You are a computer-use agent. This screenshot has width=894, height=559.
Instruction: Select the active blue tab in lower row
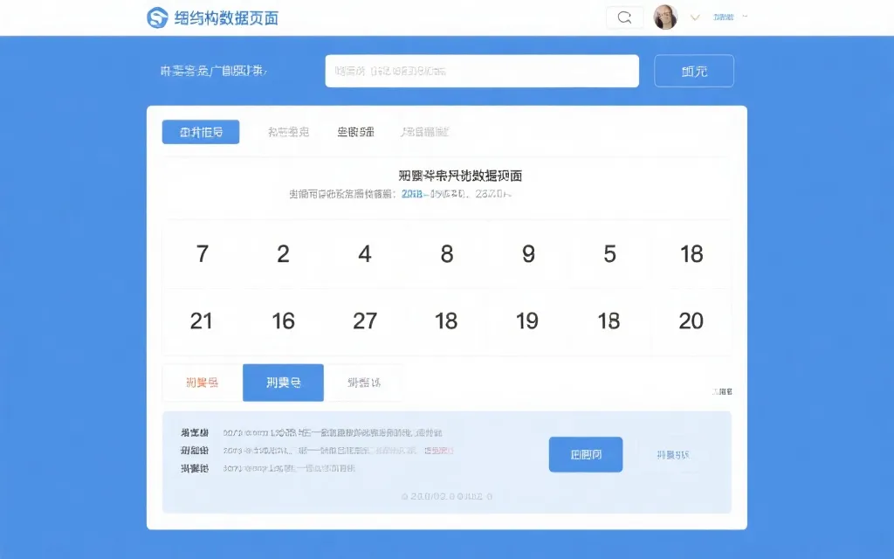coord(283,383)
